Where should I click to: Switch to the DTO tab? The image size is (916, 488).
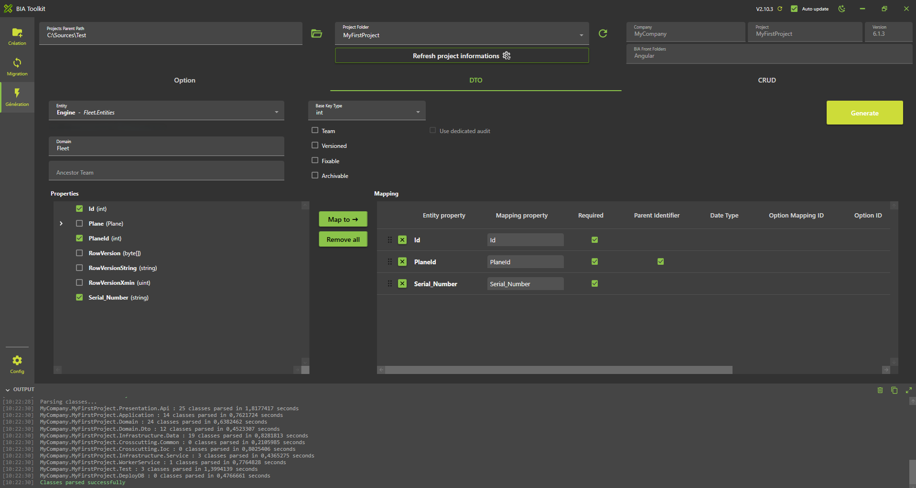(x=475, y=80)
